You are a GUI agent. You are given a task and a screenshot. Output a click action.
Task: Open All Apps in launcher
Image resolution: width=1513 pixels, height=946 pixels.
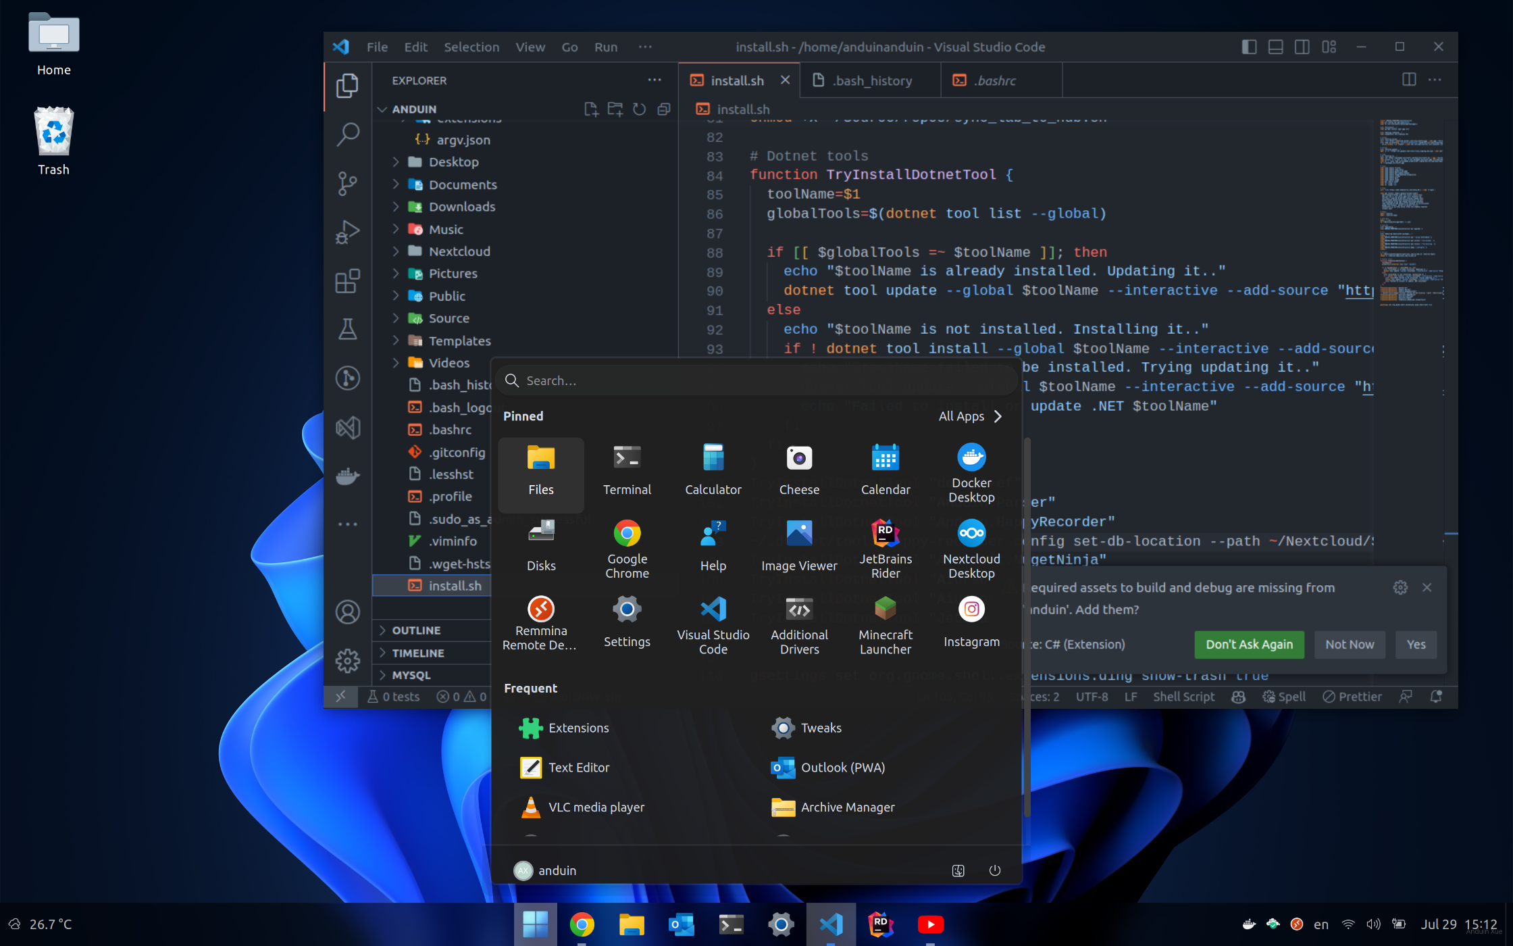(970, 416)
